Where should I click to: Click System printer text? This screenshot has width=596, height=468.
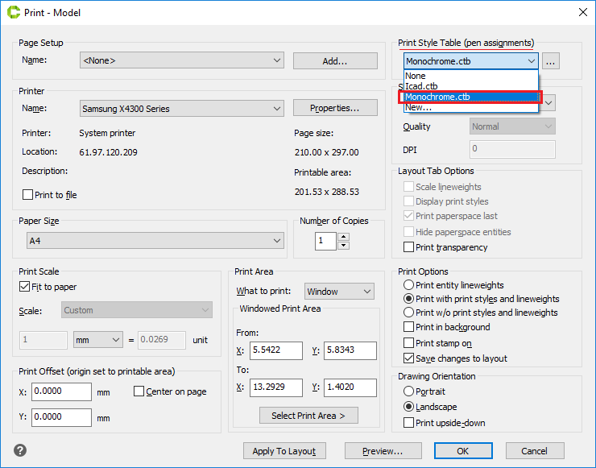click(x=107, y=133)
